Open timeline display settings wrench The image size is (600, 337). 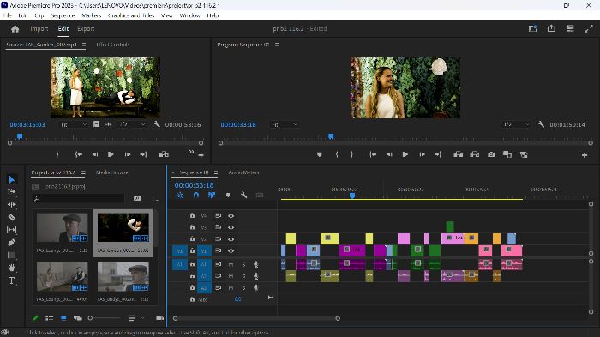click(x=243, y=195)
